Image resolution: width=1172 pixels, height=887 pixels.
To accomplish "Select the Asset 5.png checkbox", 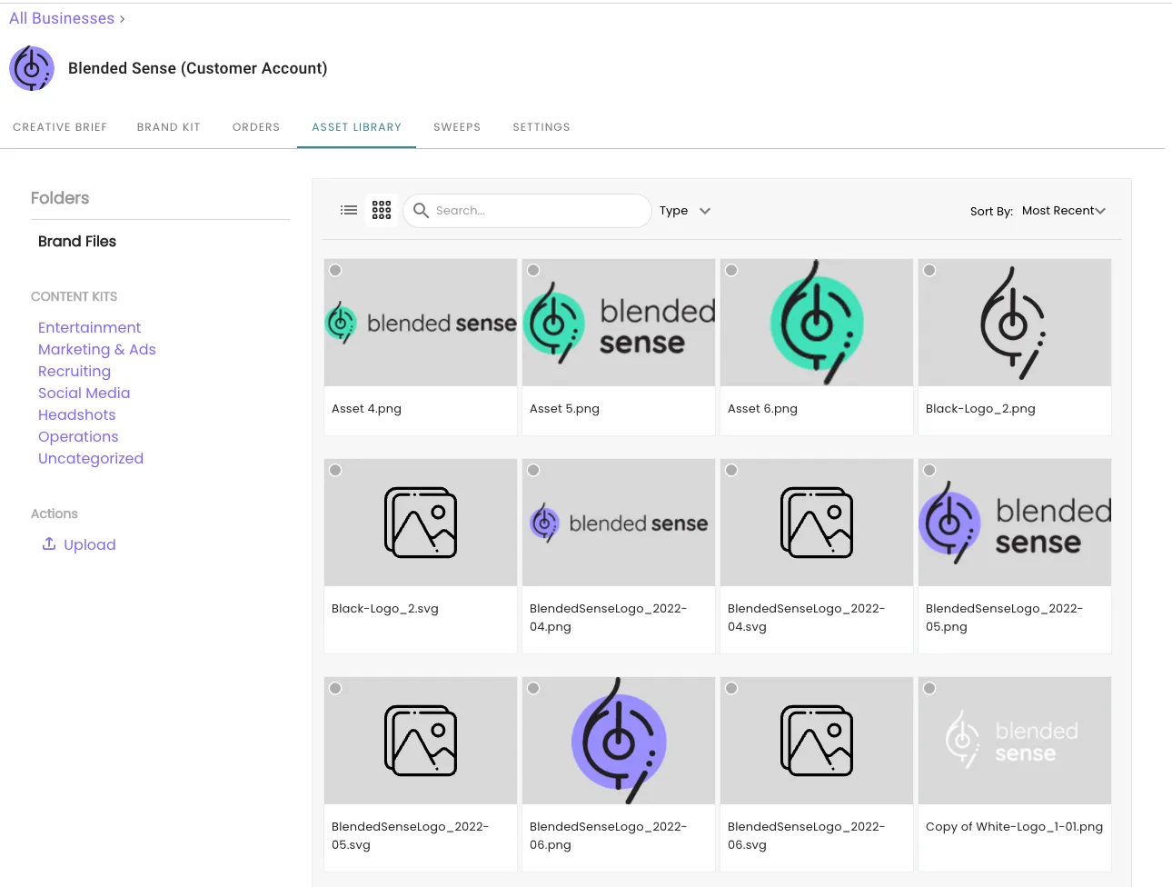I will (533, 270).
